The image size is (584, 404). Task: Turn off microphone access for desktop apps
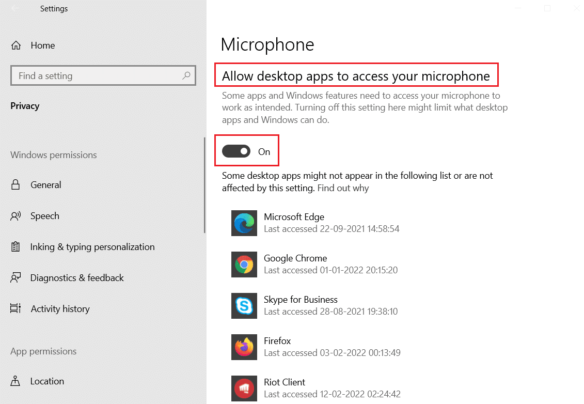(x=236, y=151)
